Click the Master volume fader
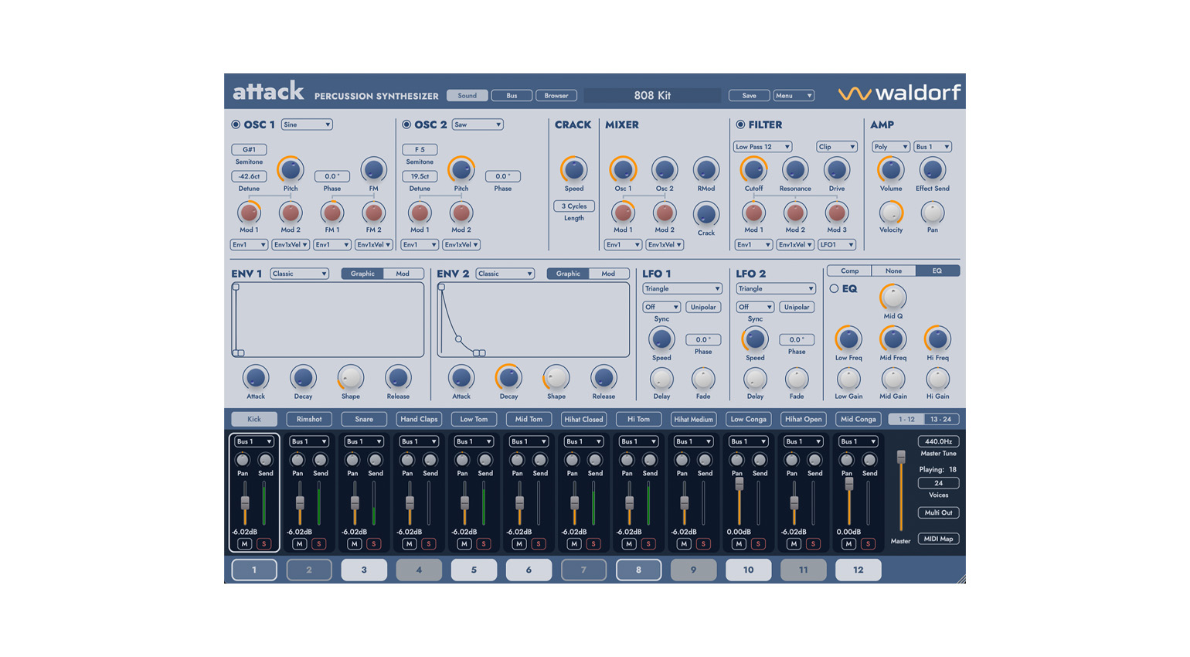 (x=901, y=458)
